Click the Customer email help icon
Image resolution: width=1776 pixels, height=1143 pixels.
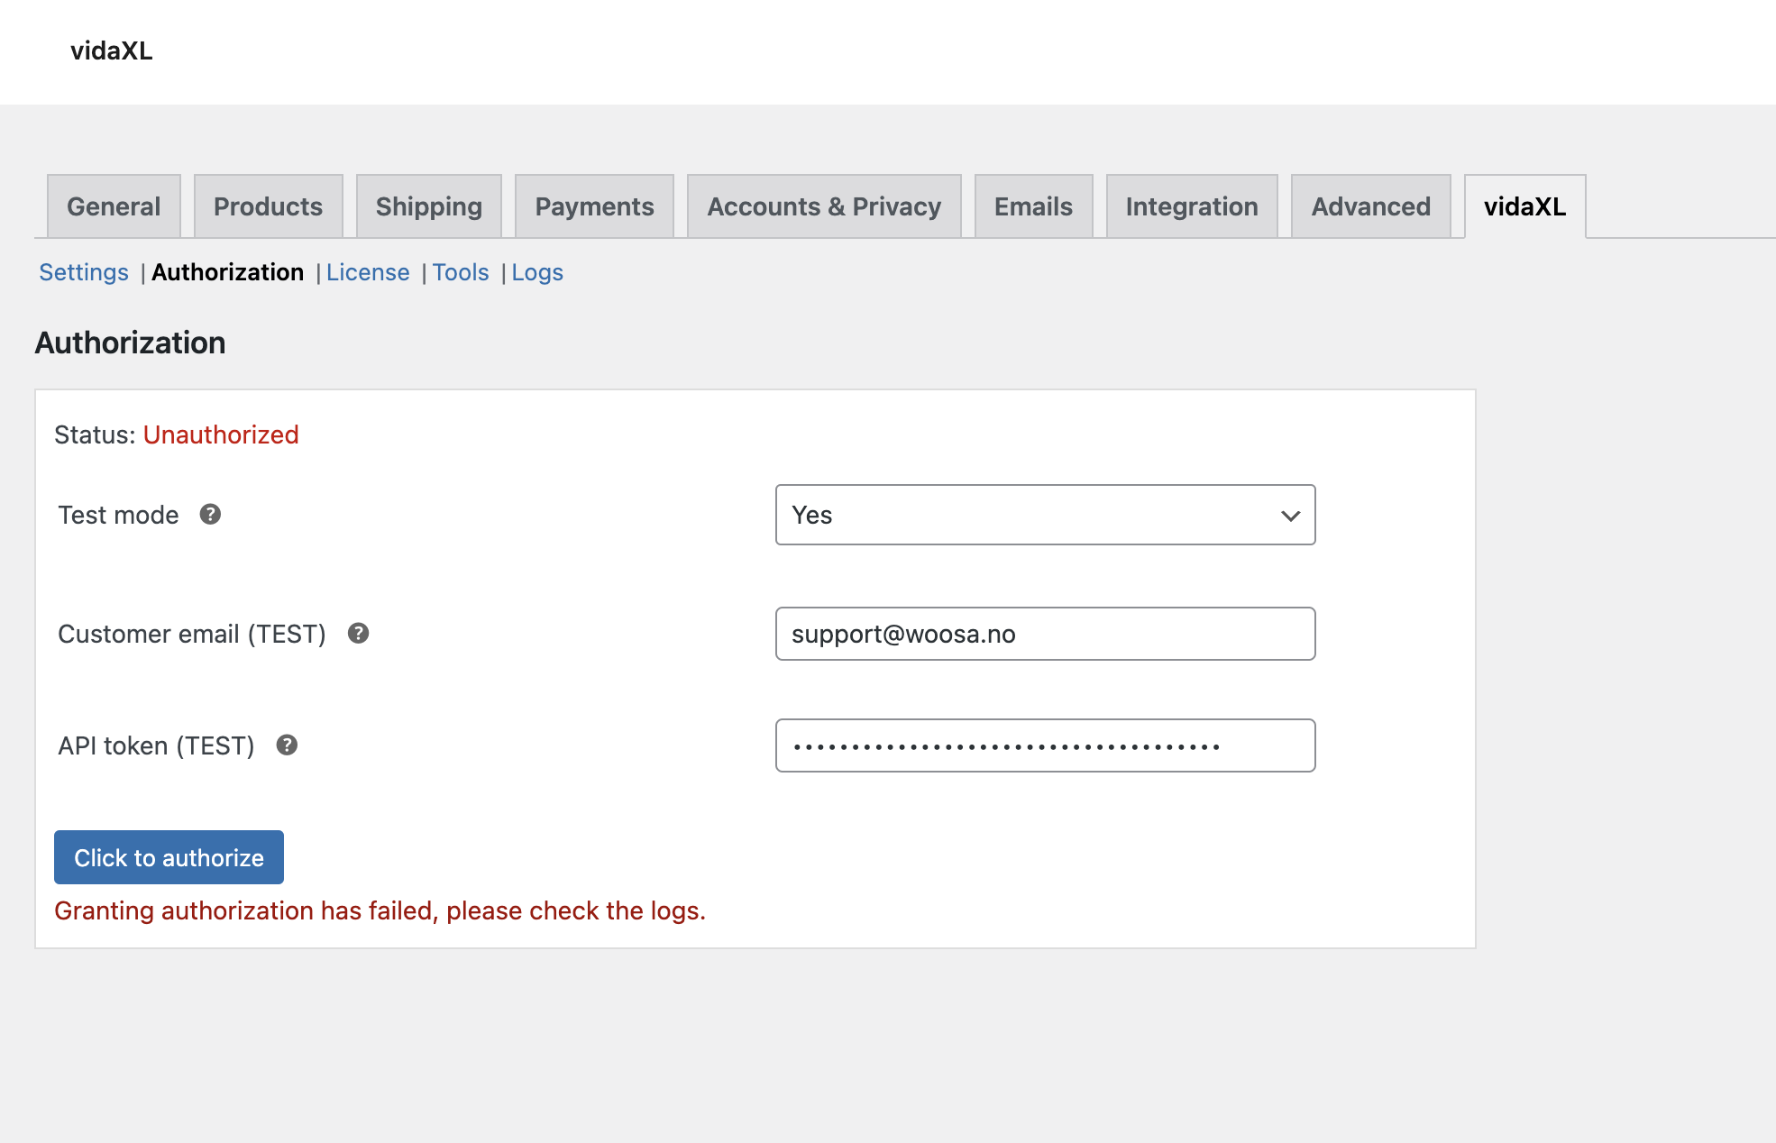coord(358,634)
